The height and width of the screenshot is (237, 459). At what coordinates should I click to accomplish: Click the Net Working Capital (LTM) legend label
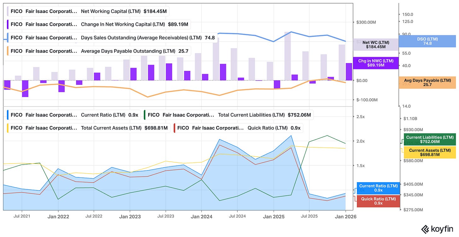point(111,11)
